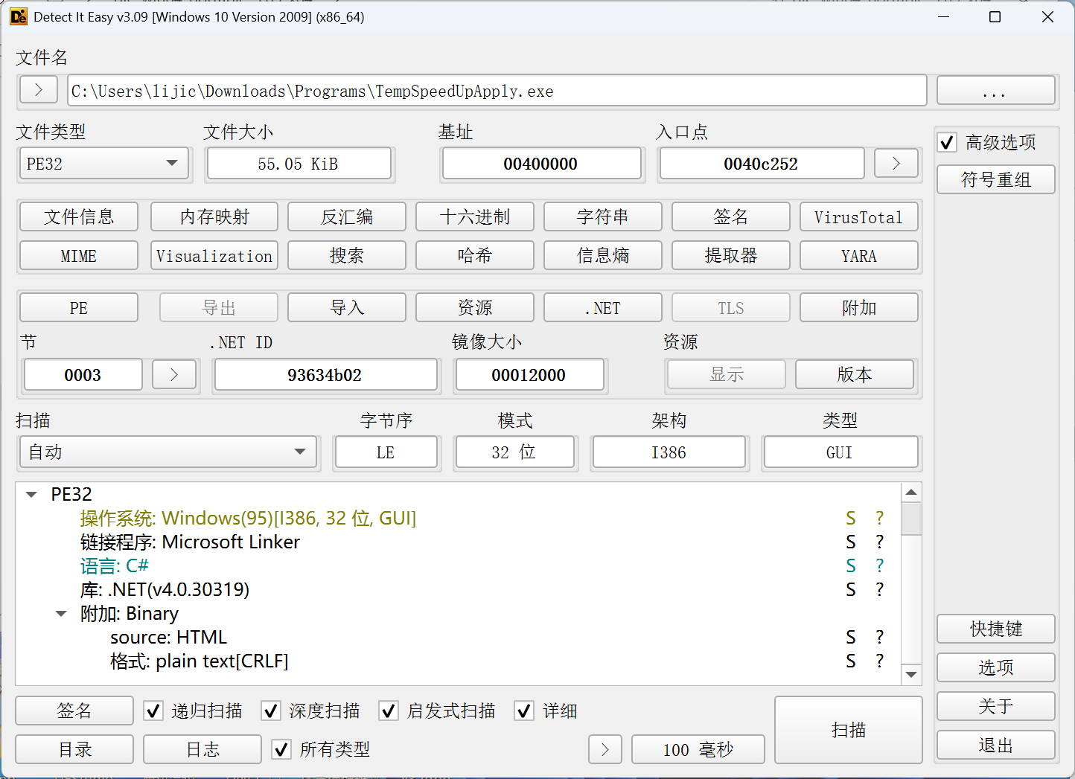Toggle the 所有类型 checkbox
1075x779 pixels.
281,749
